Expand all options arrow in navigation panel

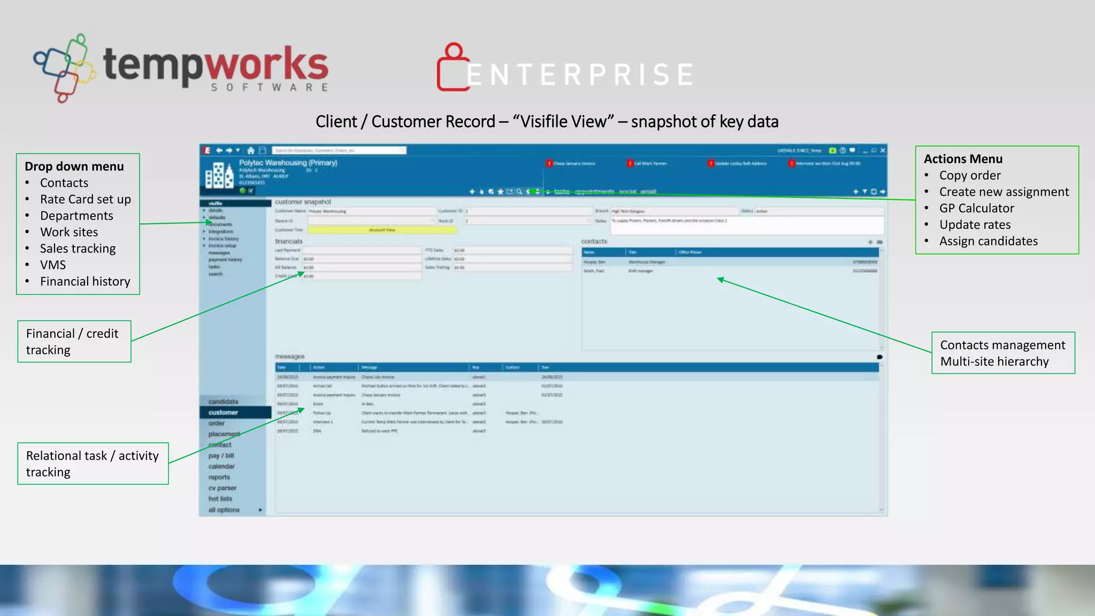[260, 510]
